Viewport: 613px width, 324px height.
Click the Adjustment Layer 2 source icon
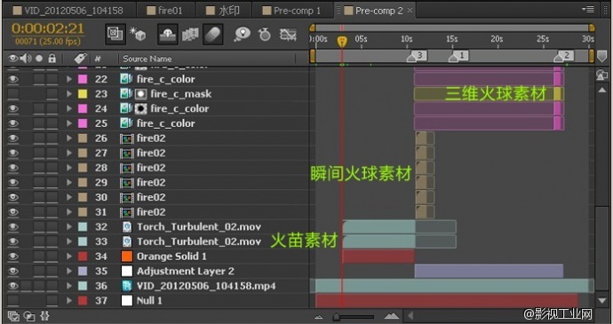(127, 272)
